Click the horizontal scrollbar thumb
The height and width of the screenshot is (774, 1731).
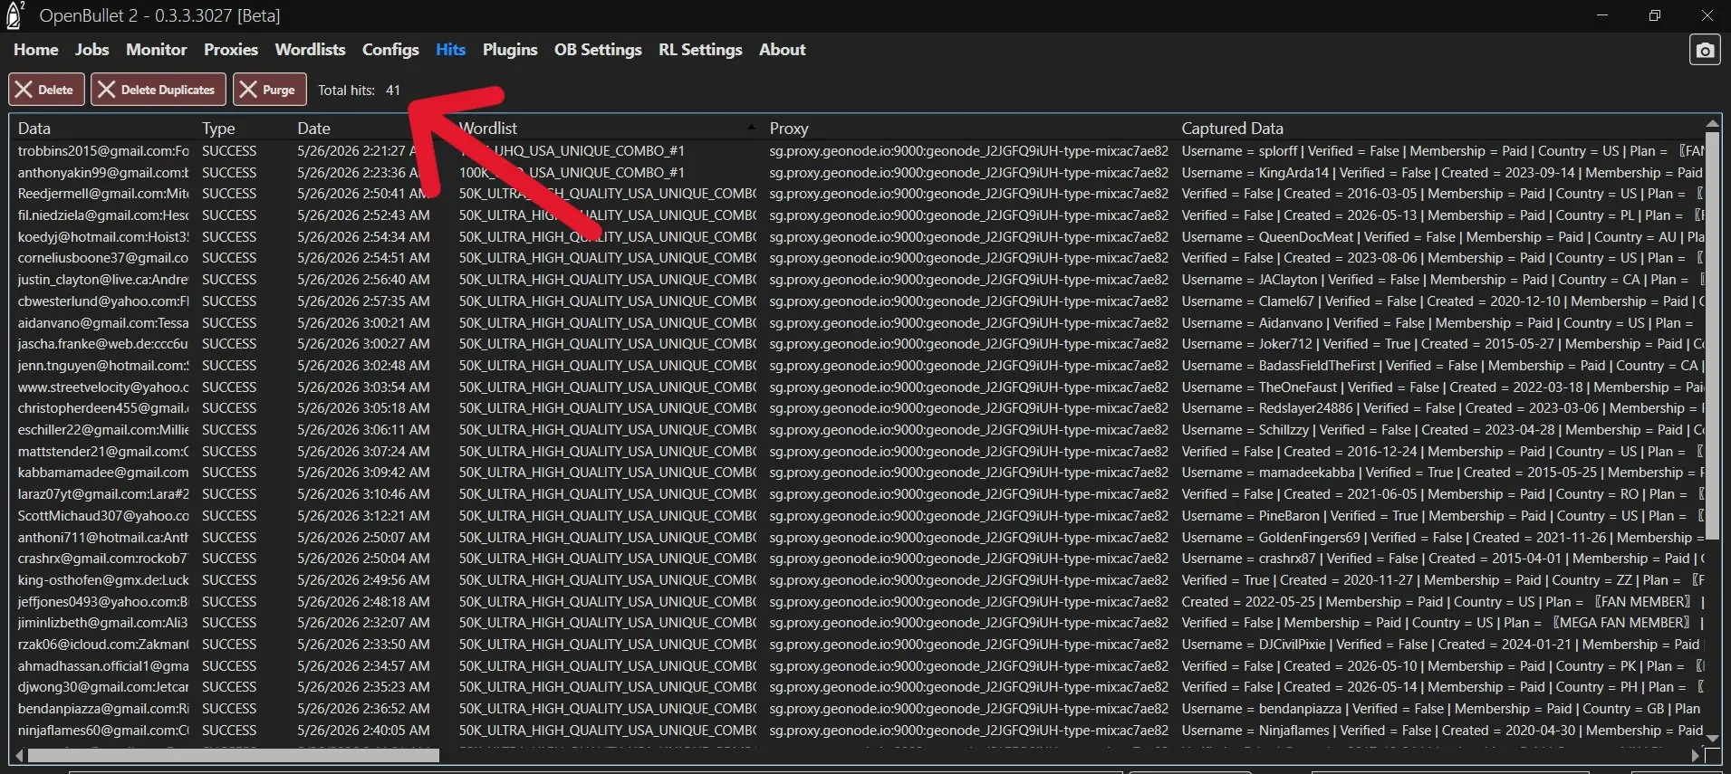tap(234, 755)
